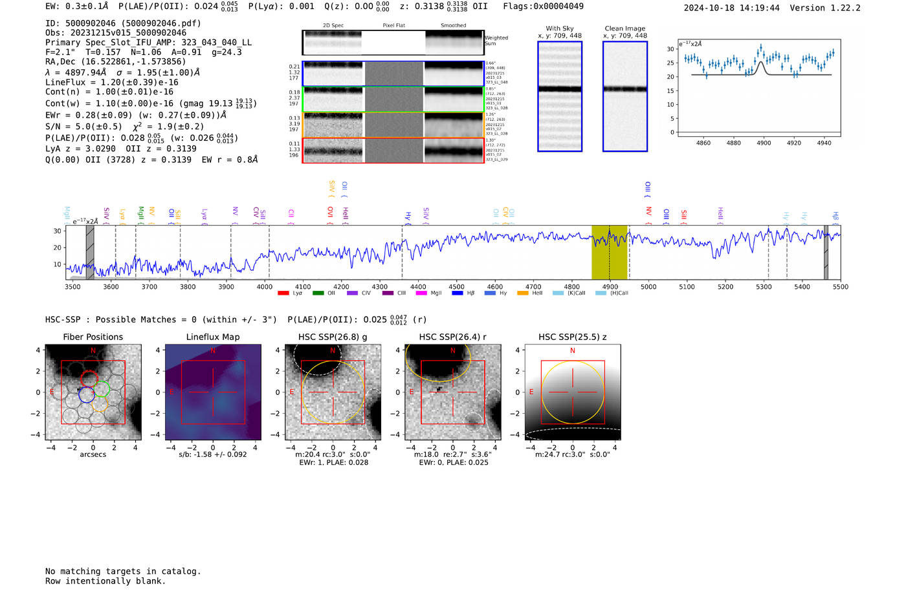Select the Clean Image 2D cutout
The height and width of the screenshot is (616, 906).
tap(625, 96)
